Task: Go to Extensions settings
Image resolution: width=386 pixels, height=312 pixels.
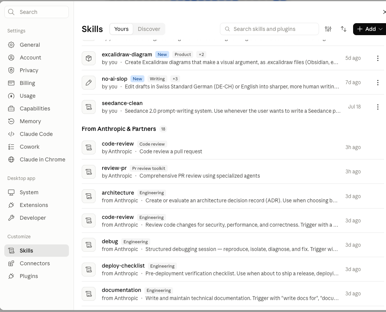Action: [x=36, y=205]
